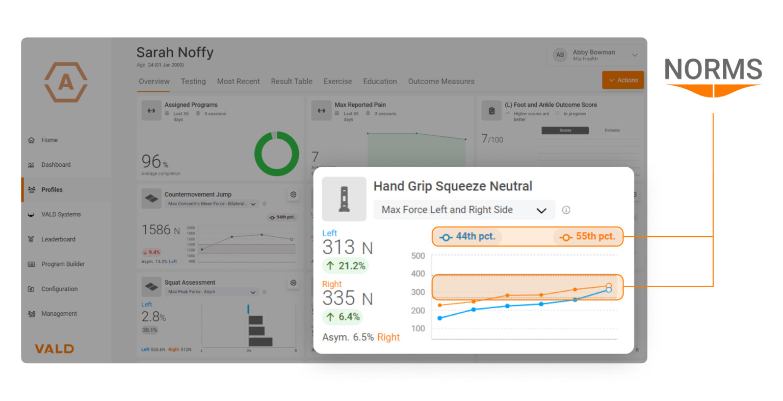Open the Squat Assessment settings gear
This screenshot has width=783, height=401.
pos(293,284)
